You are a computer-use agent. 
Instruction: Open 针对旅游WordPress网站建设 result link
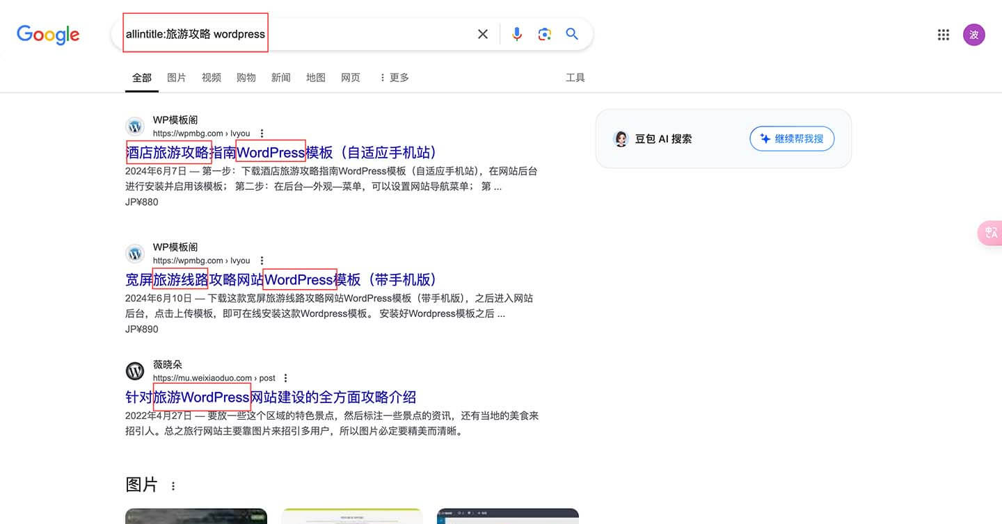pyautogui.click(x=271, y=397)
